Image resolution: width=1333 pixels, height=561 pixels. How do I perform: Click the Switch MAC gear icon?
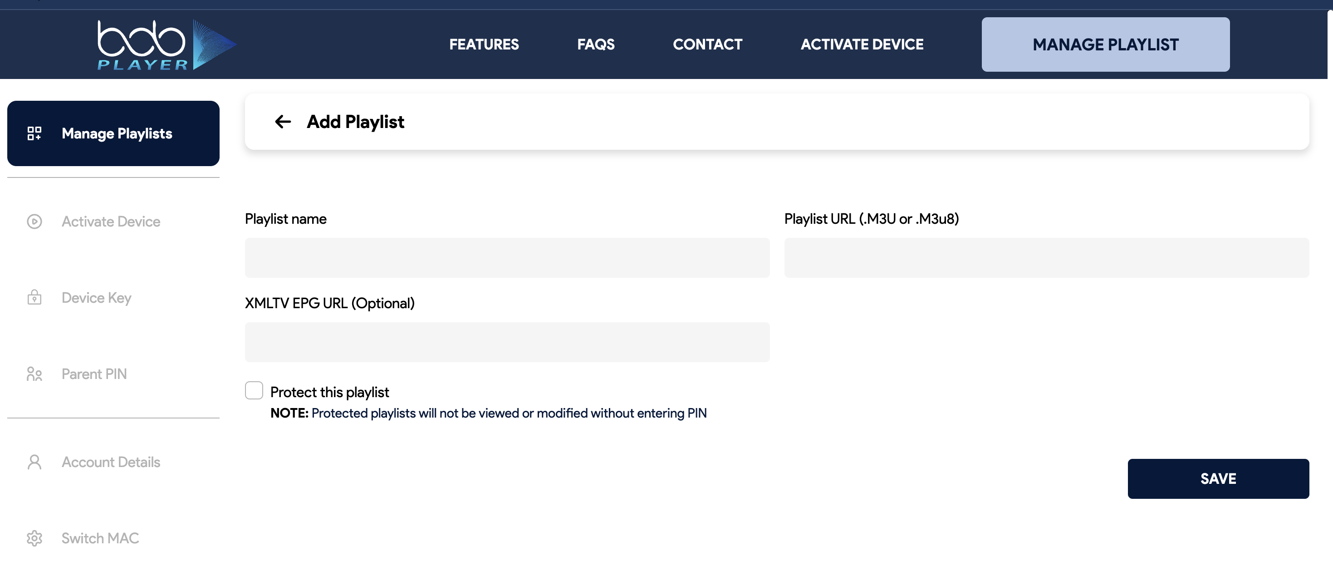34,538
